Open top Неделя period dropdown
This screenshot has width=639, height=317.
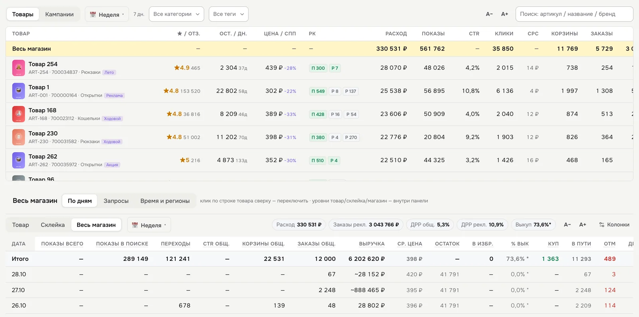pos(107,14)
